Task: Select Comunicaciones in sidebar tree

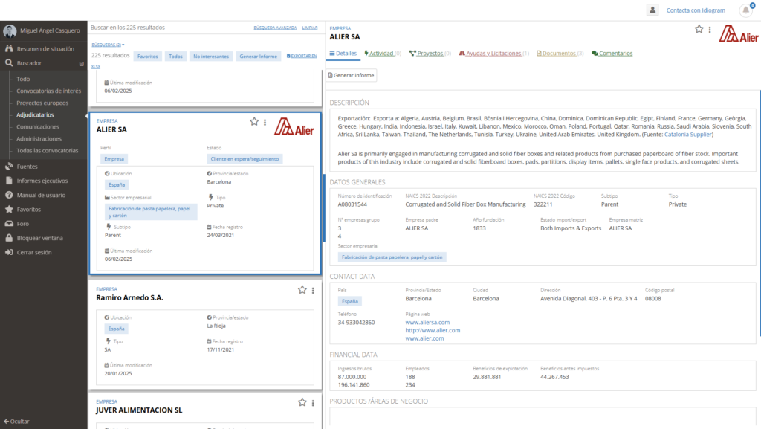Action: point(37,126)
